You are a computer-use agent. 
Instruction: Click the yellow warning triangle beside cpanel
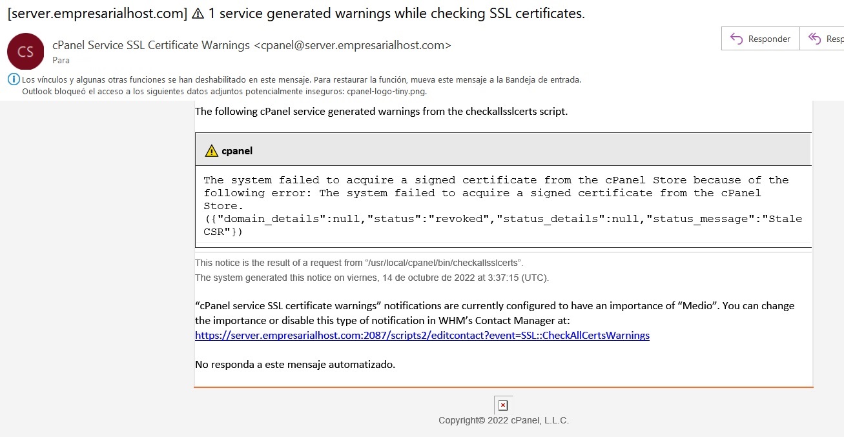coord(211,150)
